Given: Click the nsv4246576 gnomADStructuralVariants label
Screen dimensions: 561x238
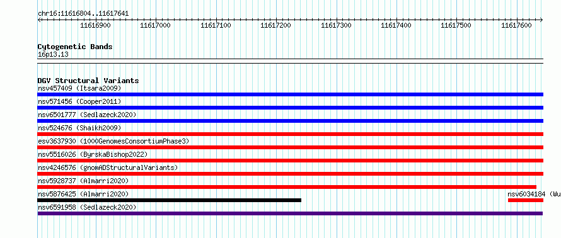Looking at the screenshot, I should (x=108, y=167).
